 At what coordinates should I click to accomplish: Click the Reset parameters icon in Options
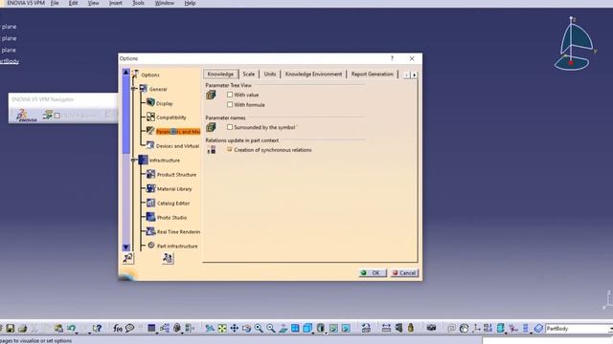(x=127, y=258)
